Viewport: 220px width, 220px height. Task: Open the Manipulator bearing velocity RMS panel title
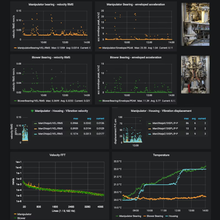51,4
